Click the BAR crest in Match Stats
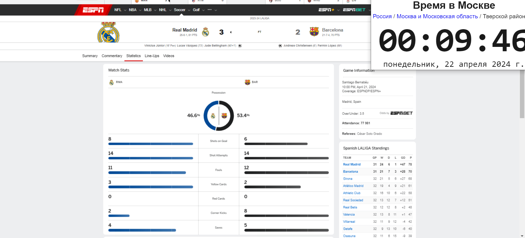 coord(247,82)
